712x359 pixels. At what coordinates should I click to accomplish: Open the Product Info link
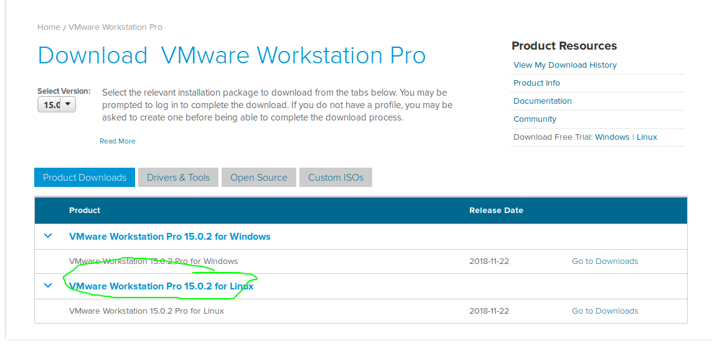(x=536, y=83)
